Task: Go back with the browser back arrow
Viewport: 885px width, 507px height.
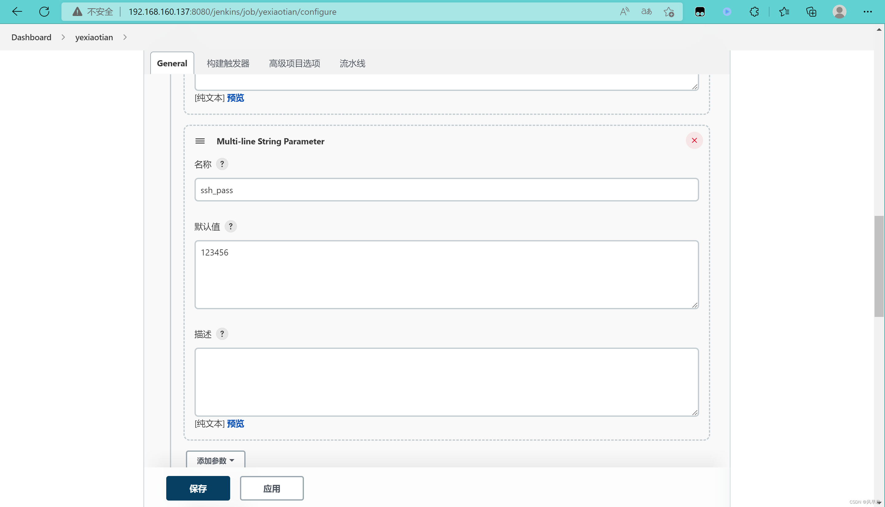Action: (17, 11)
